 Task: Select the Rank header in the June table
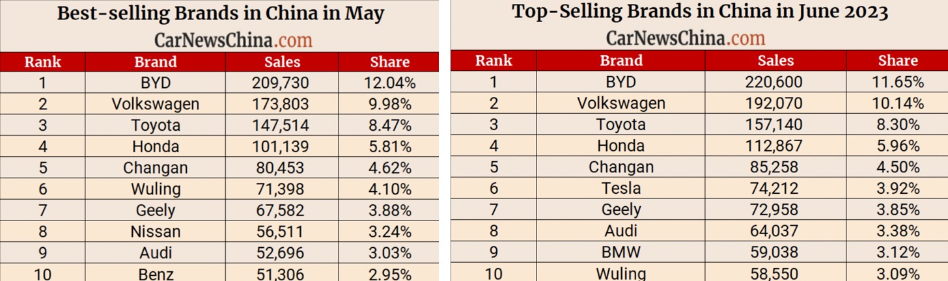pos(494,60)
